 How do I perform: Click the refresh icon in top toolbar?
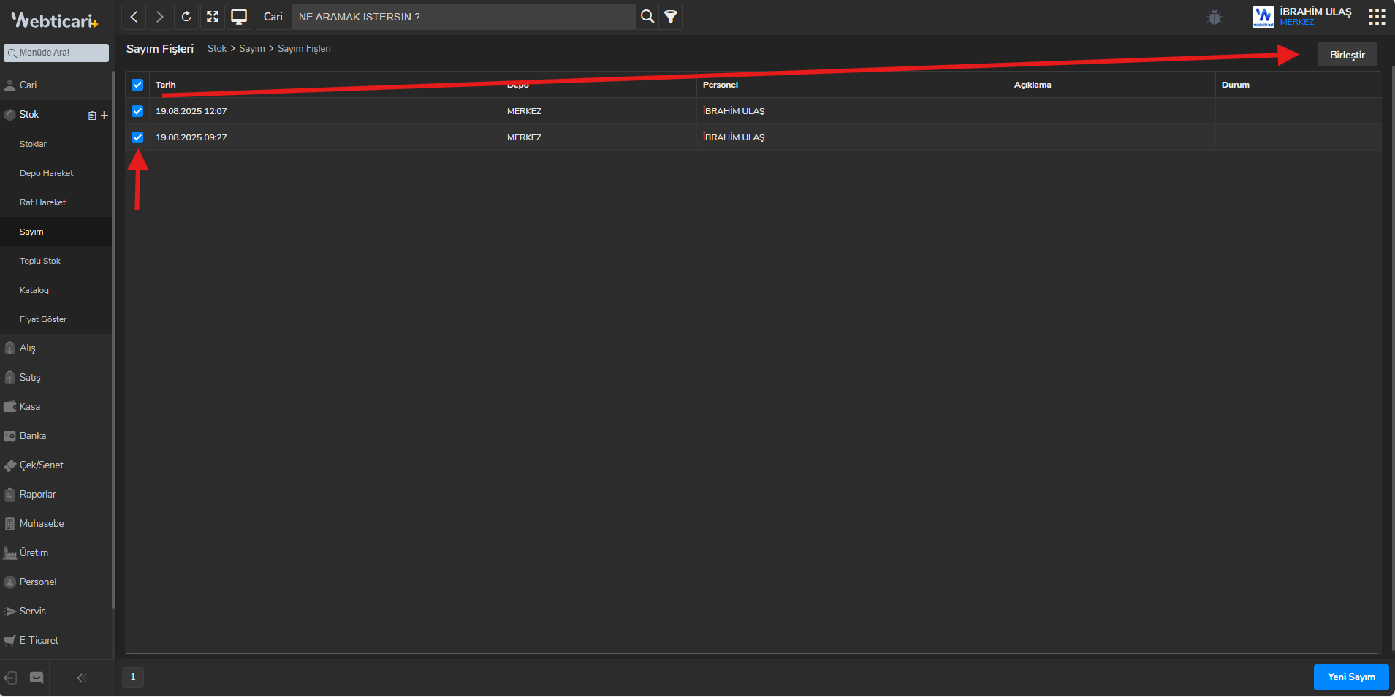click(186, 17)
